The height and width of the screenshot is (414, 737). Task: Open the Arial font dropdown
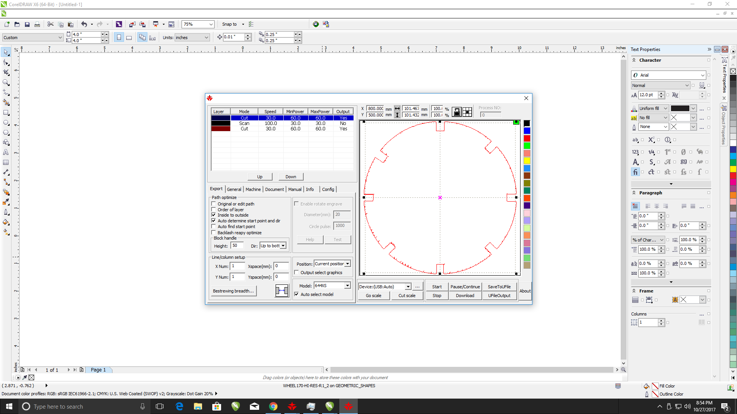(x=702, y=75)
